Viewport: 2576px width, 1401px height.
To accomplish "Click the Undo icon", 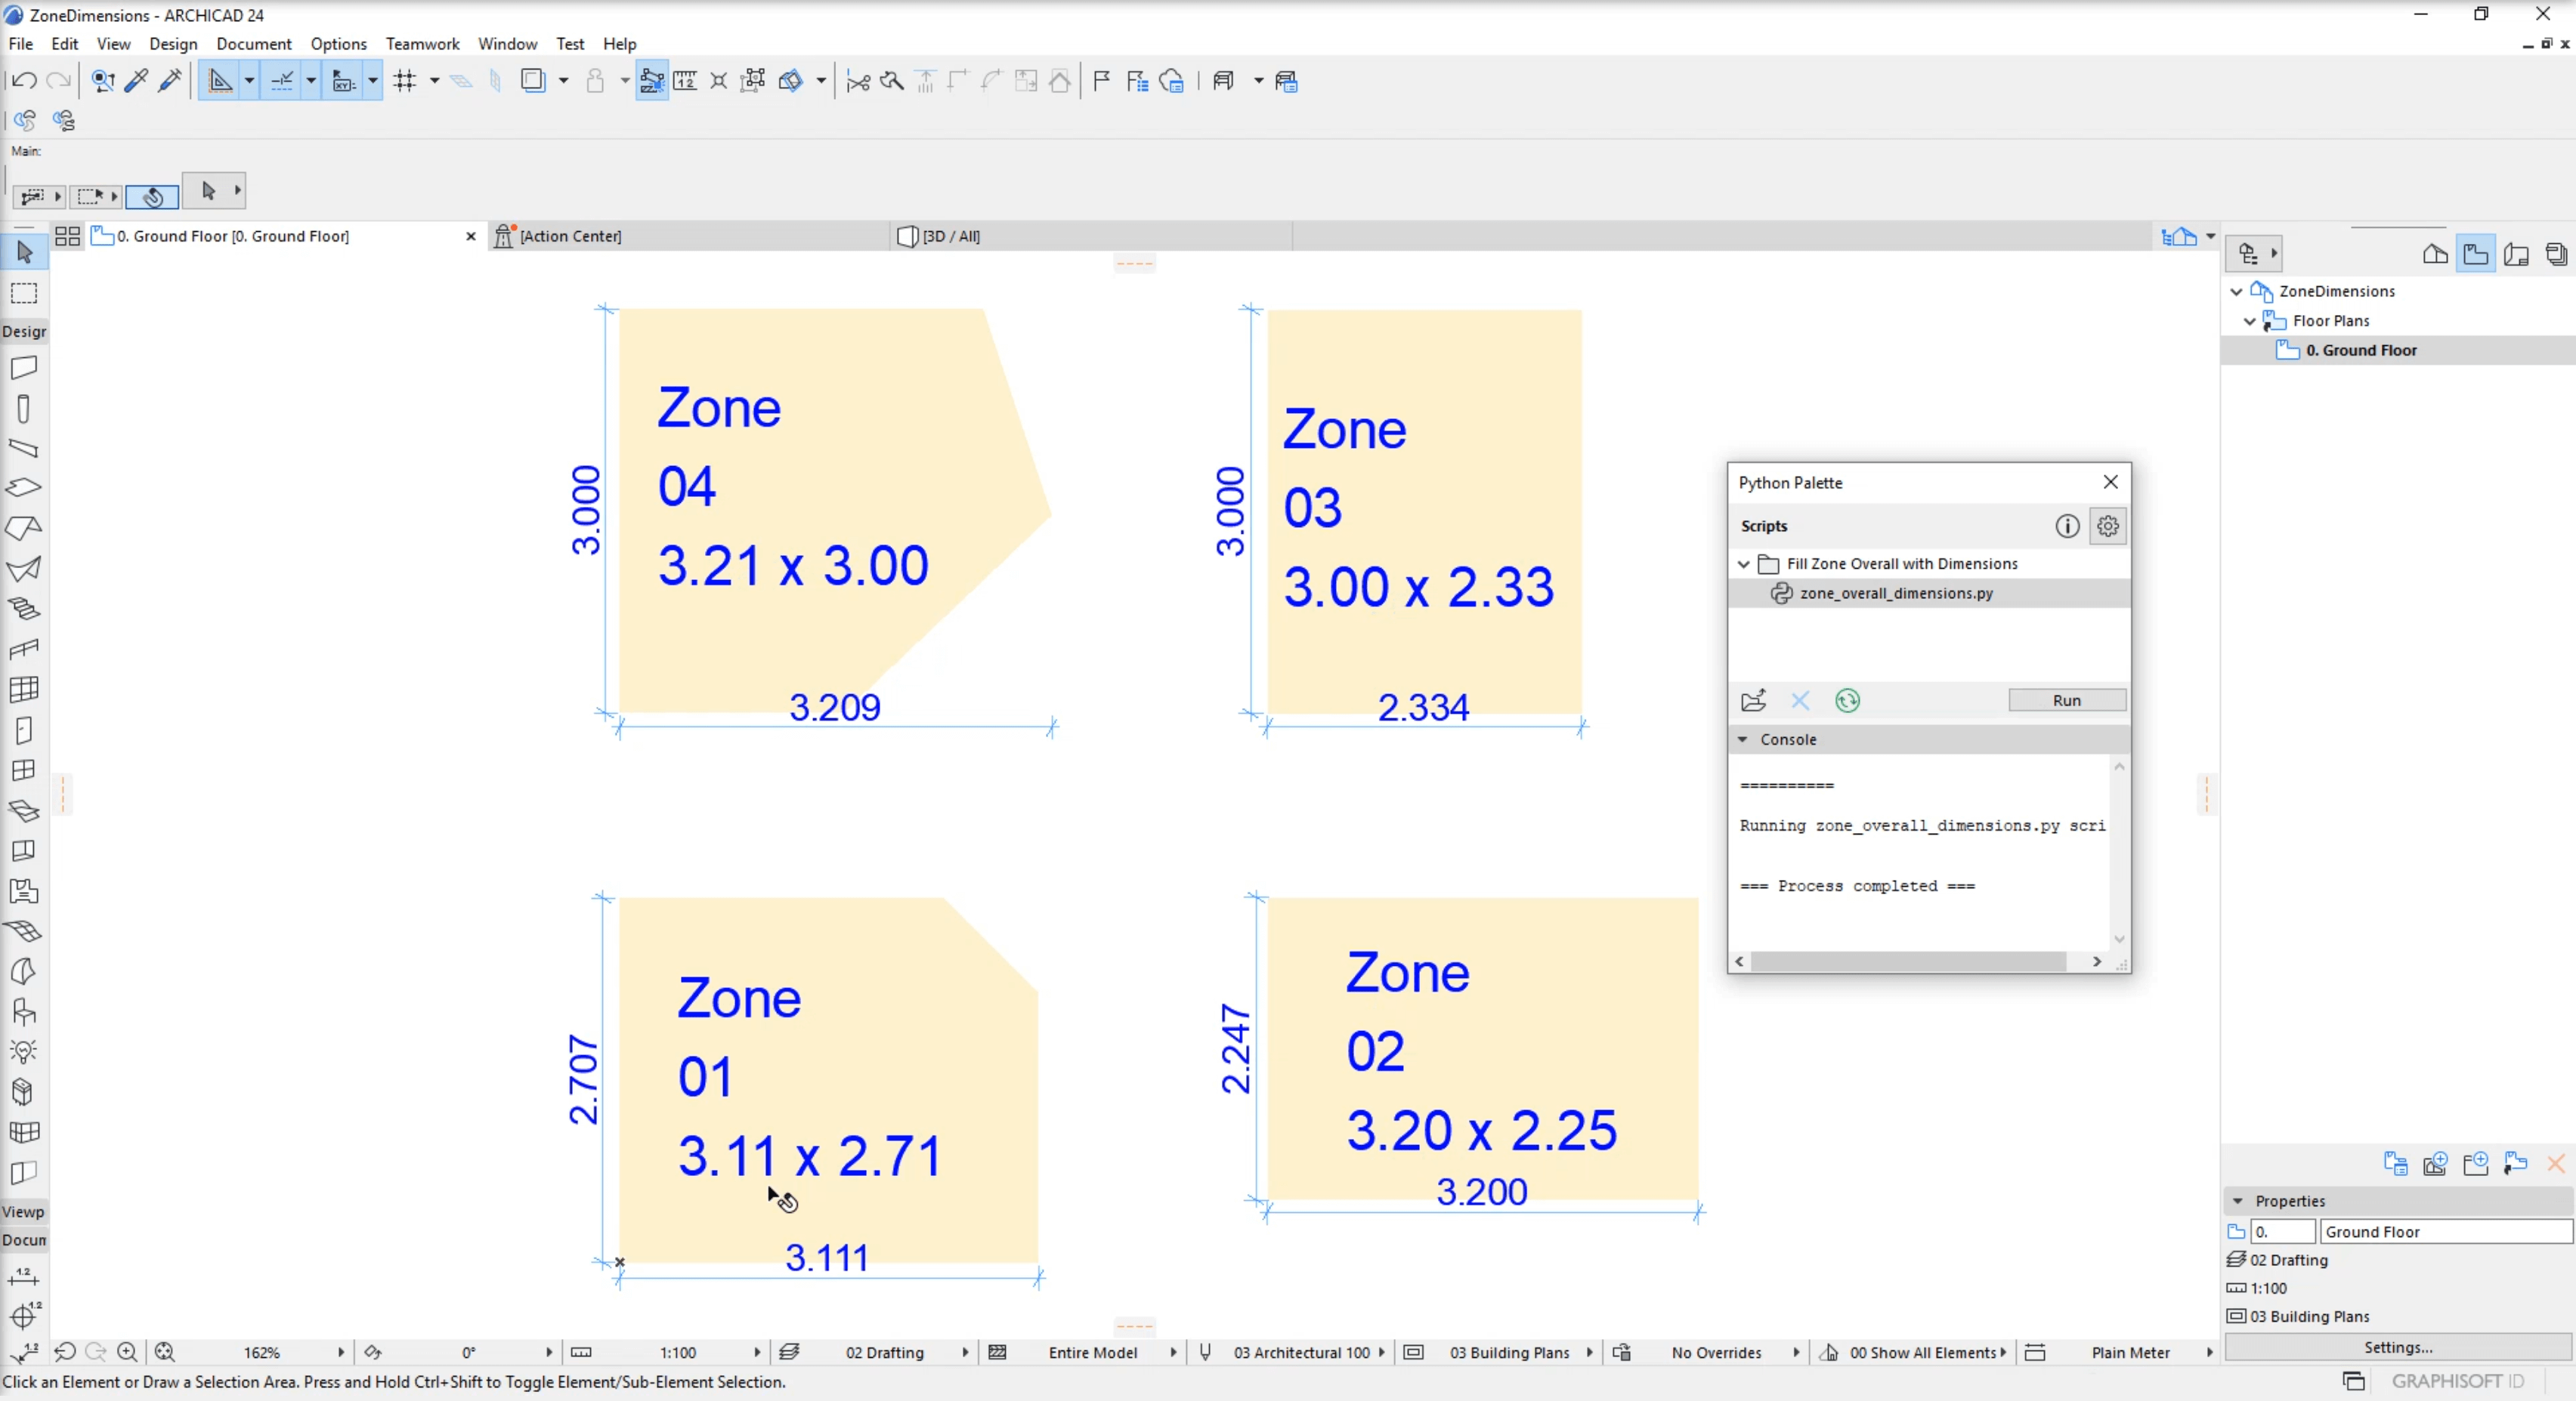I will tap(25, 81).
